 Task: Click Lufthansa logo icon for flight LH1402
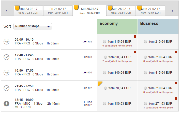7,88
